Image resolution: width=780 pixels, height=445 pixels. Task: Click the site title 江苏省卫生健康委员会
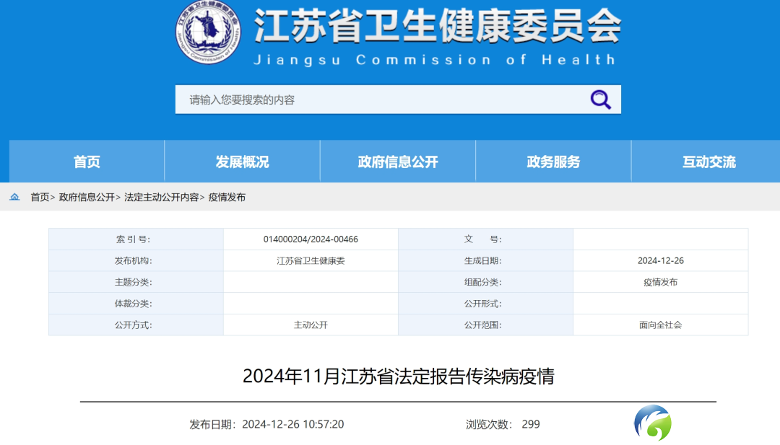pos(437,26)
